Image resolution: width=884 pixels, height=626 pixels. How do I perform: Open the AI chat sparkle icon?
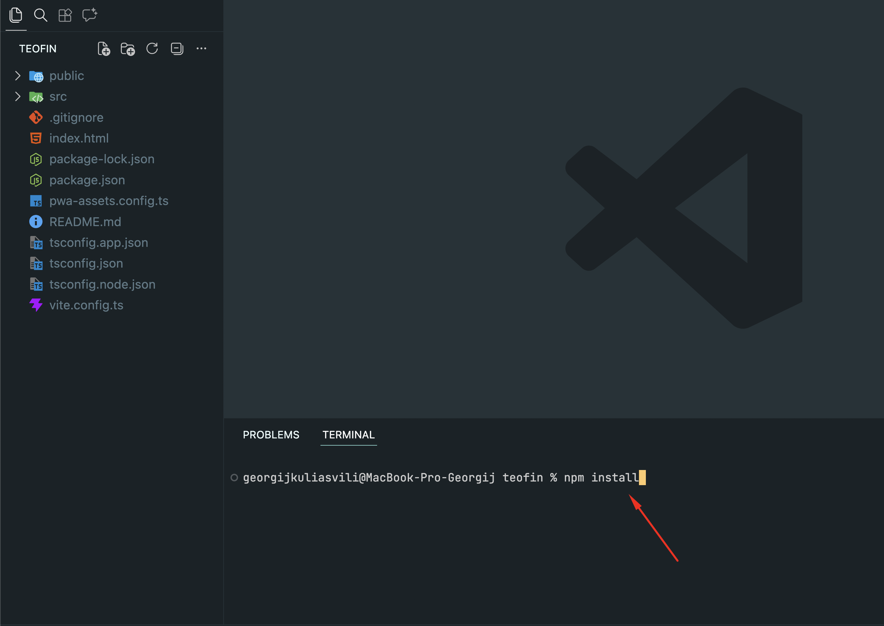coord(90,15)
